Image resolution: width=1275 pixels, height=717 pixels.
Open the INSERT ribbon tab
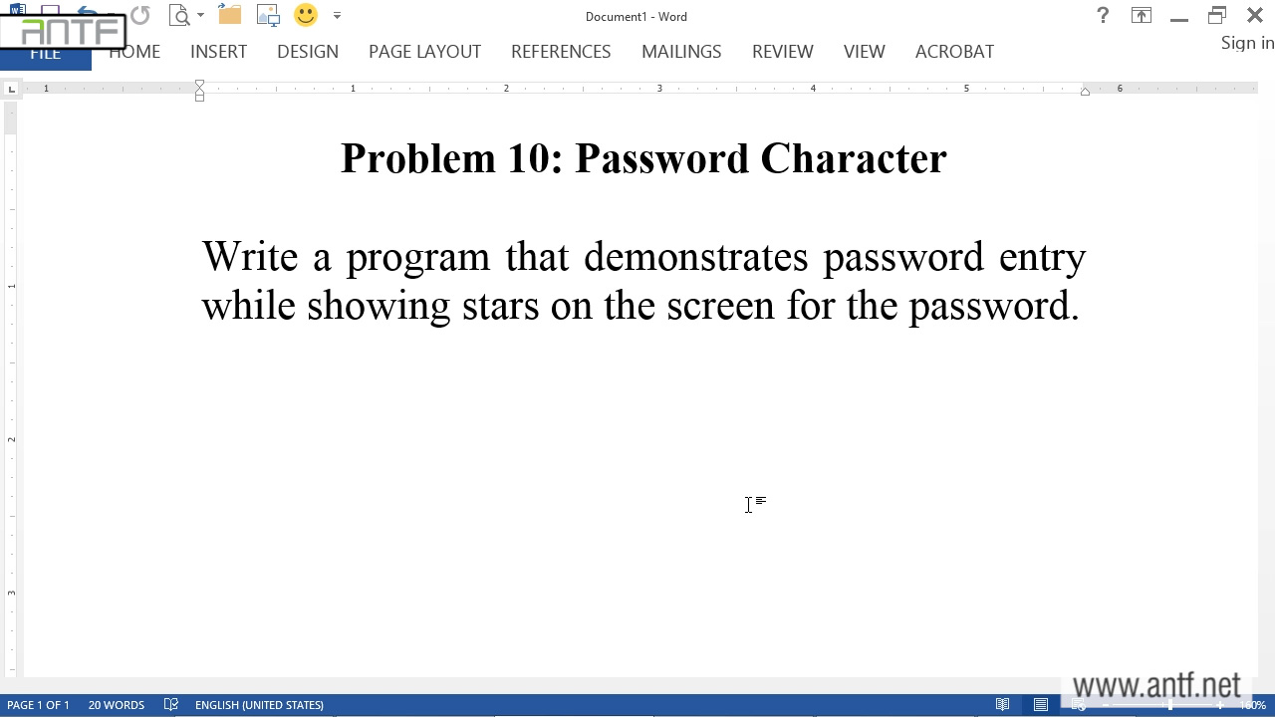point(218,52)
